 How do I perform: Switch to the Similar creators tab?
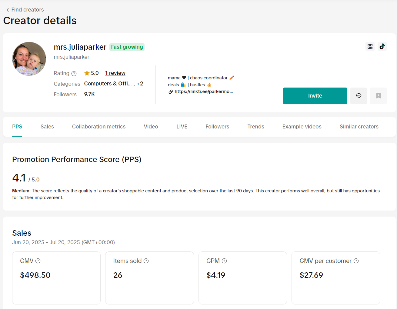point(359,127)
